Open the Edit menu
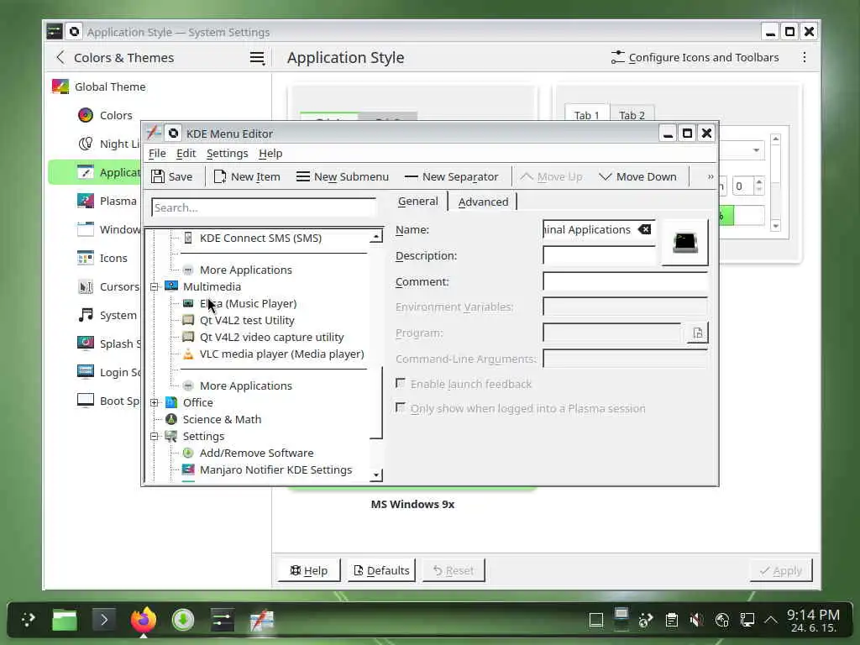This screenshot has height=645, width=860. coord(186,154)
